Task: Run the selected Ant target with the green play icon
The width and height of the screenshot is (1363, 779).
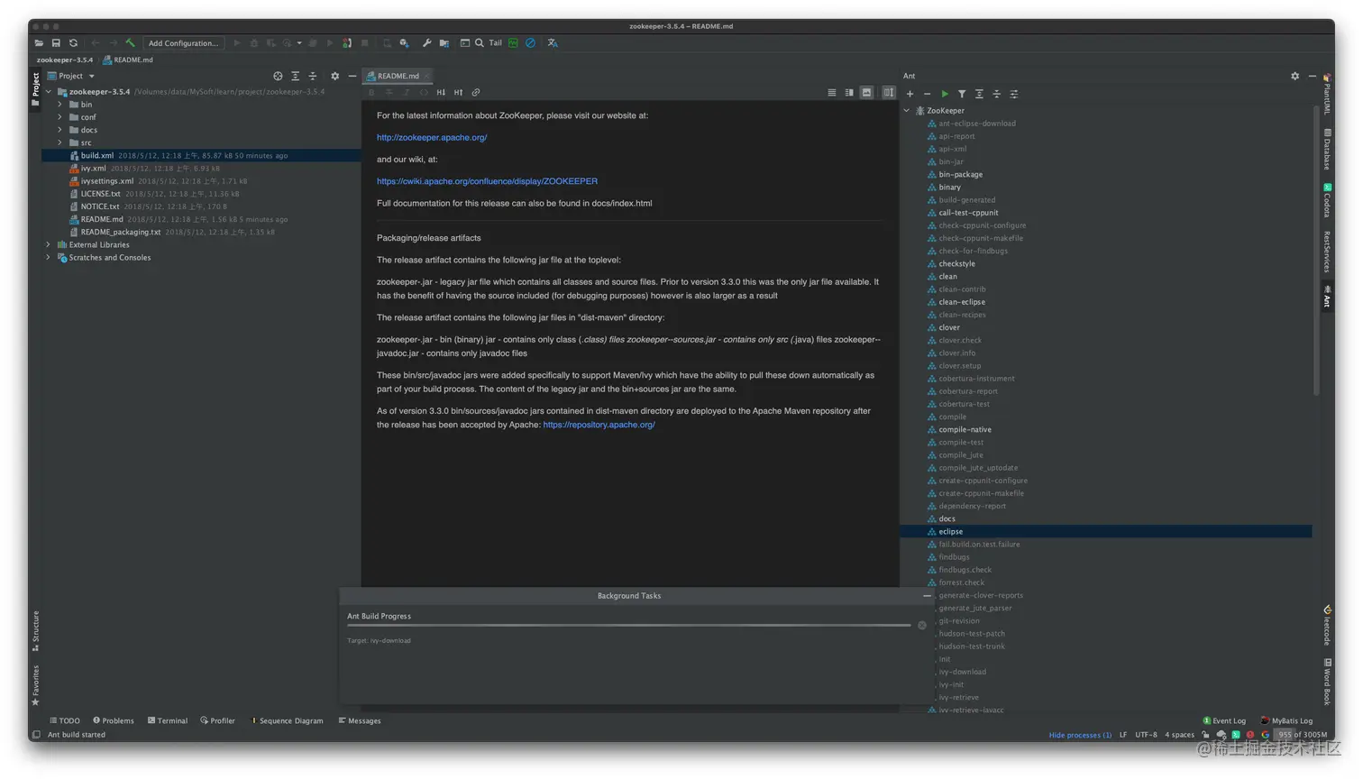Action: (x=945, y=94)
